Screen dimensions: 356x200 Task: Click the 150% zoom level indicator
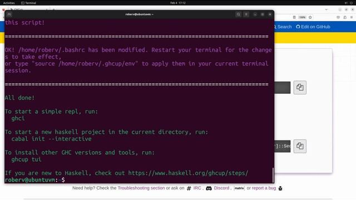coord(302,17)
